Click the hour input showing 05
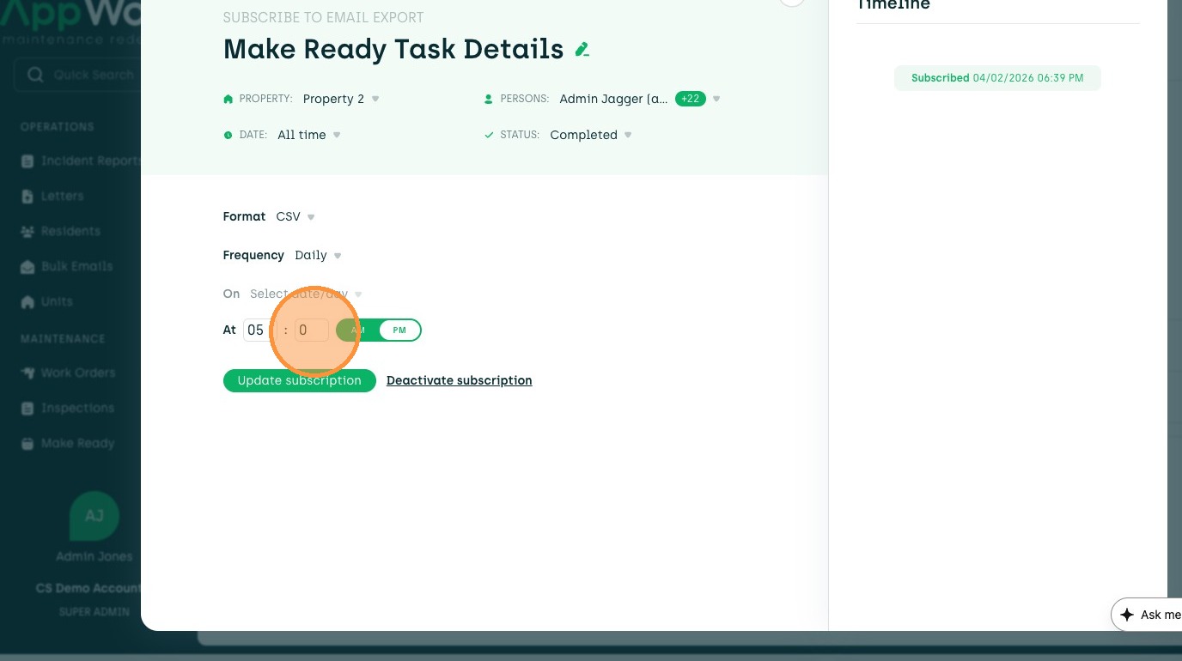The width and height of the screenshot is (1182, 661). 259,330
